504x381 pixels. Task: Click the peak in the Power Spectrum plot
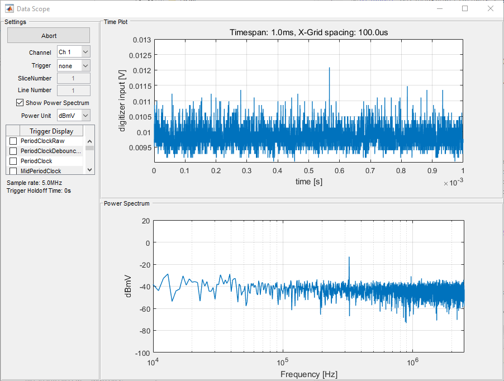[349, 258]
